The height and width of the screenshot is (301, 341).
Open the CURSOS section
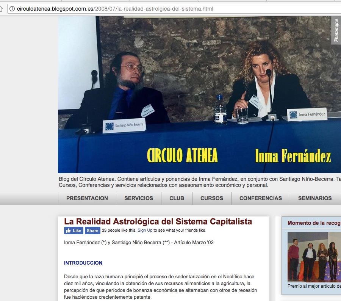tap(211, 198)
